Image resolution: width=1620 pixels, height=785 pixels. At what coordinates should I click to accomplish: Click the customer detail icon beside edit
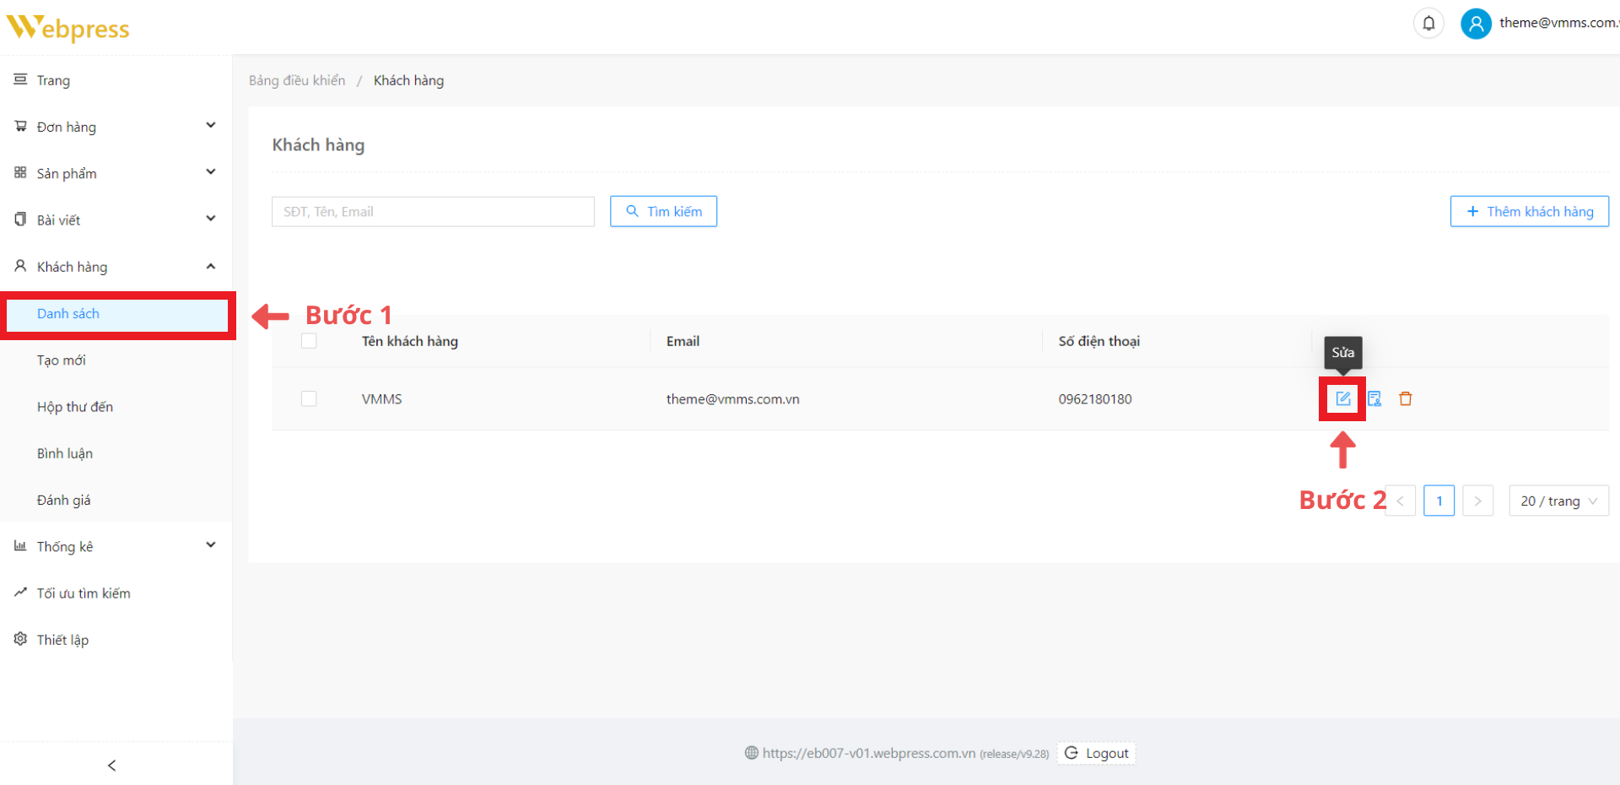(1374, 398)
